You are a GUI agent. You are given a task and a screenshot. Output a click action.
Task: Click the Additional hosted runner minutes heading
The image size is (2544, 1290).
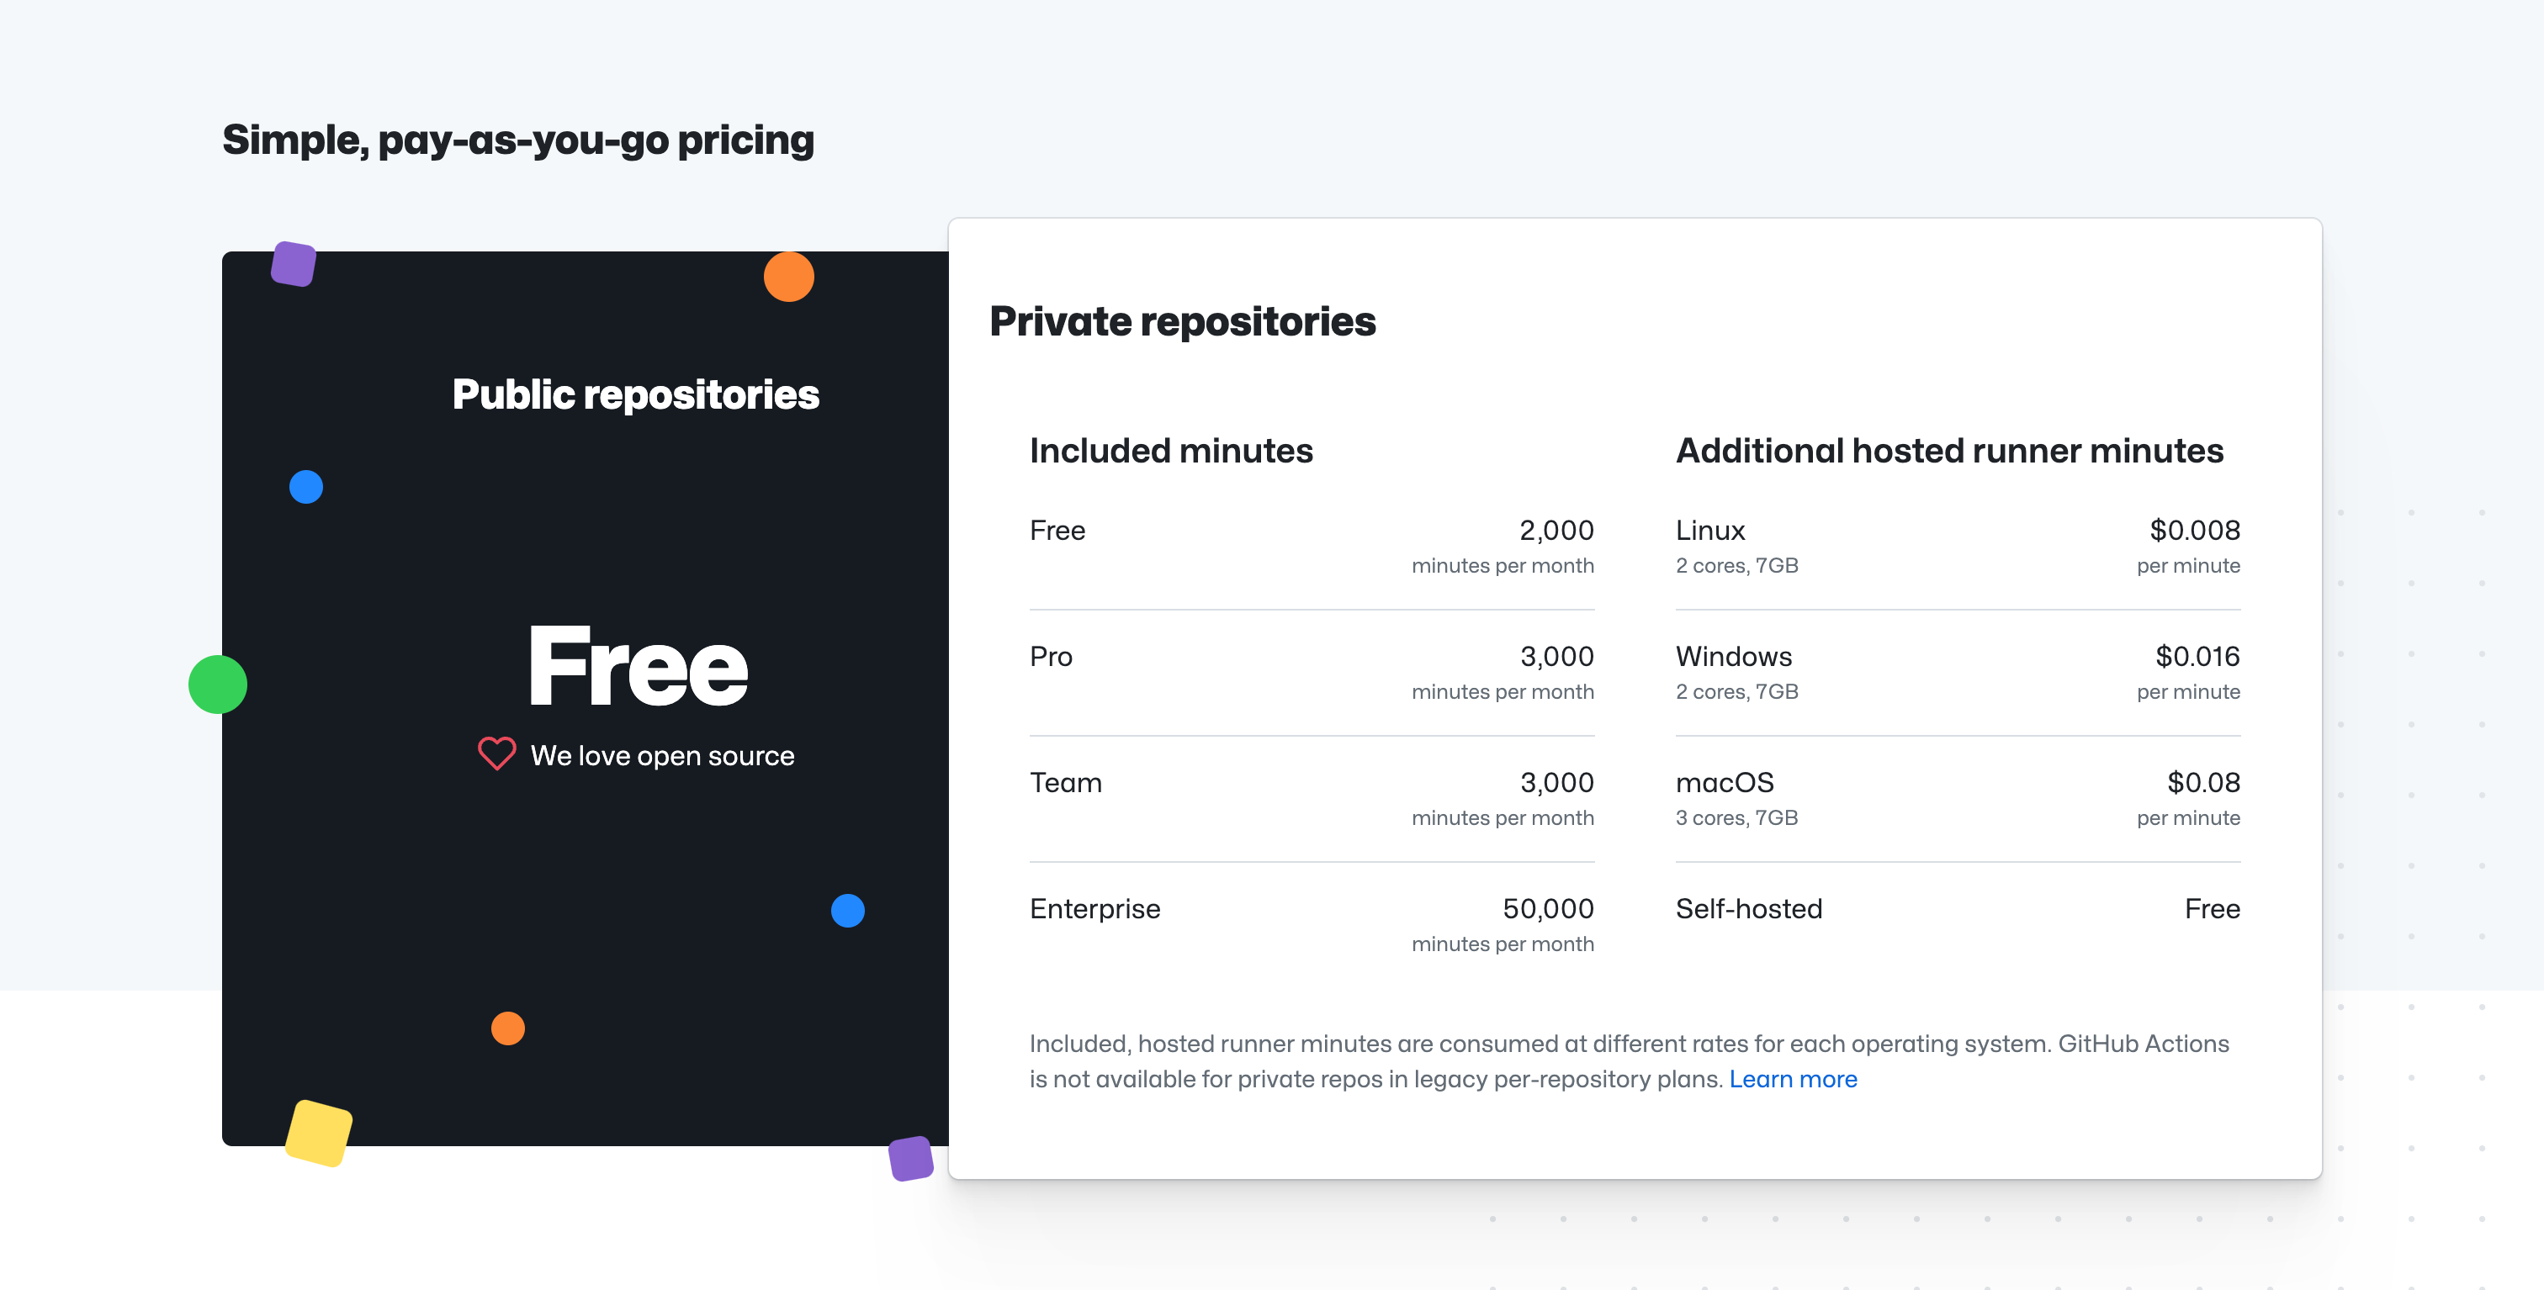(x=1948, y=451)
